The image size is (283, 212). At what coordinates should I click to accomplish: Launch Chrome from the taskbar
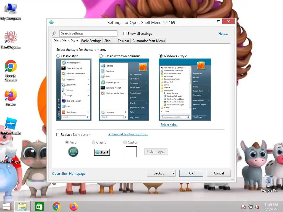tap(56, 206)
